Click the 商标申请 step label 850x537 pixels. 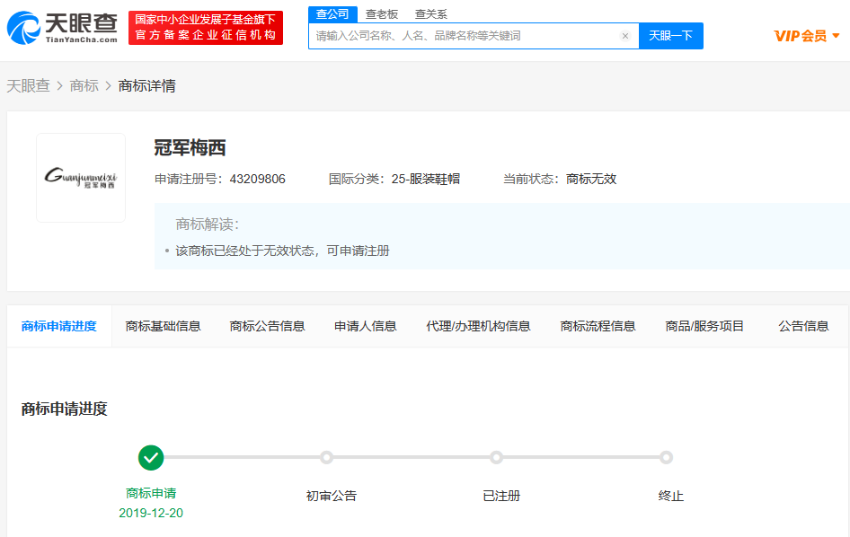click(151, 493)
